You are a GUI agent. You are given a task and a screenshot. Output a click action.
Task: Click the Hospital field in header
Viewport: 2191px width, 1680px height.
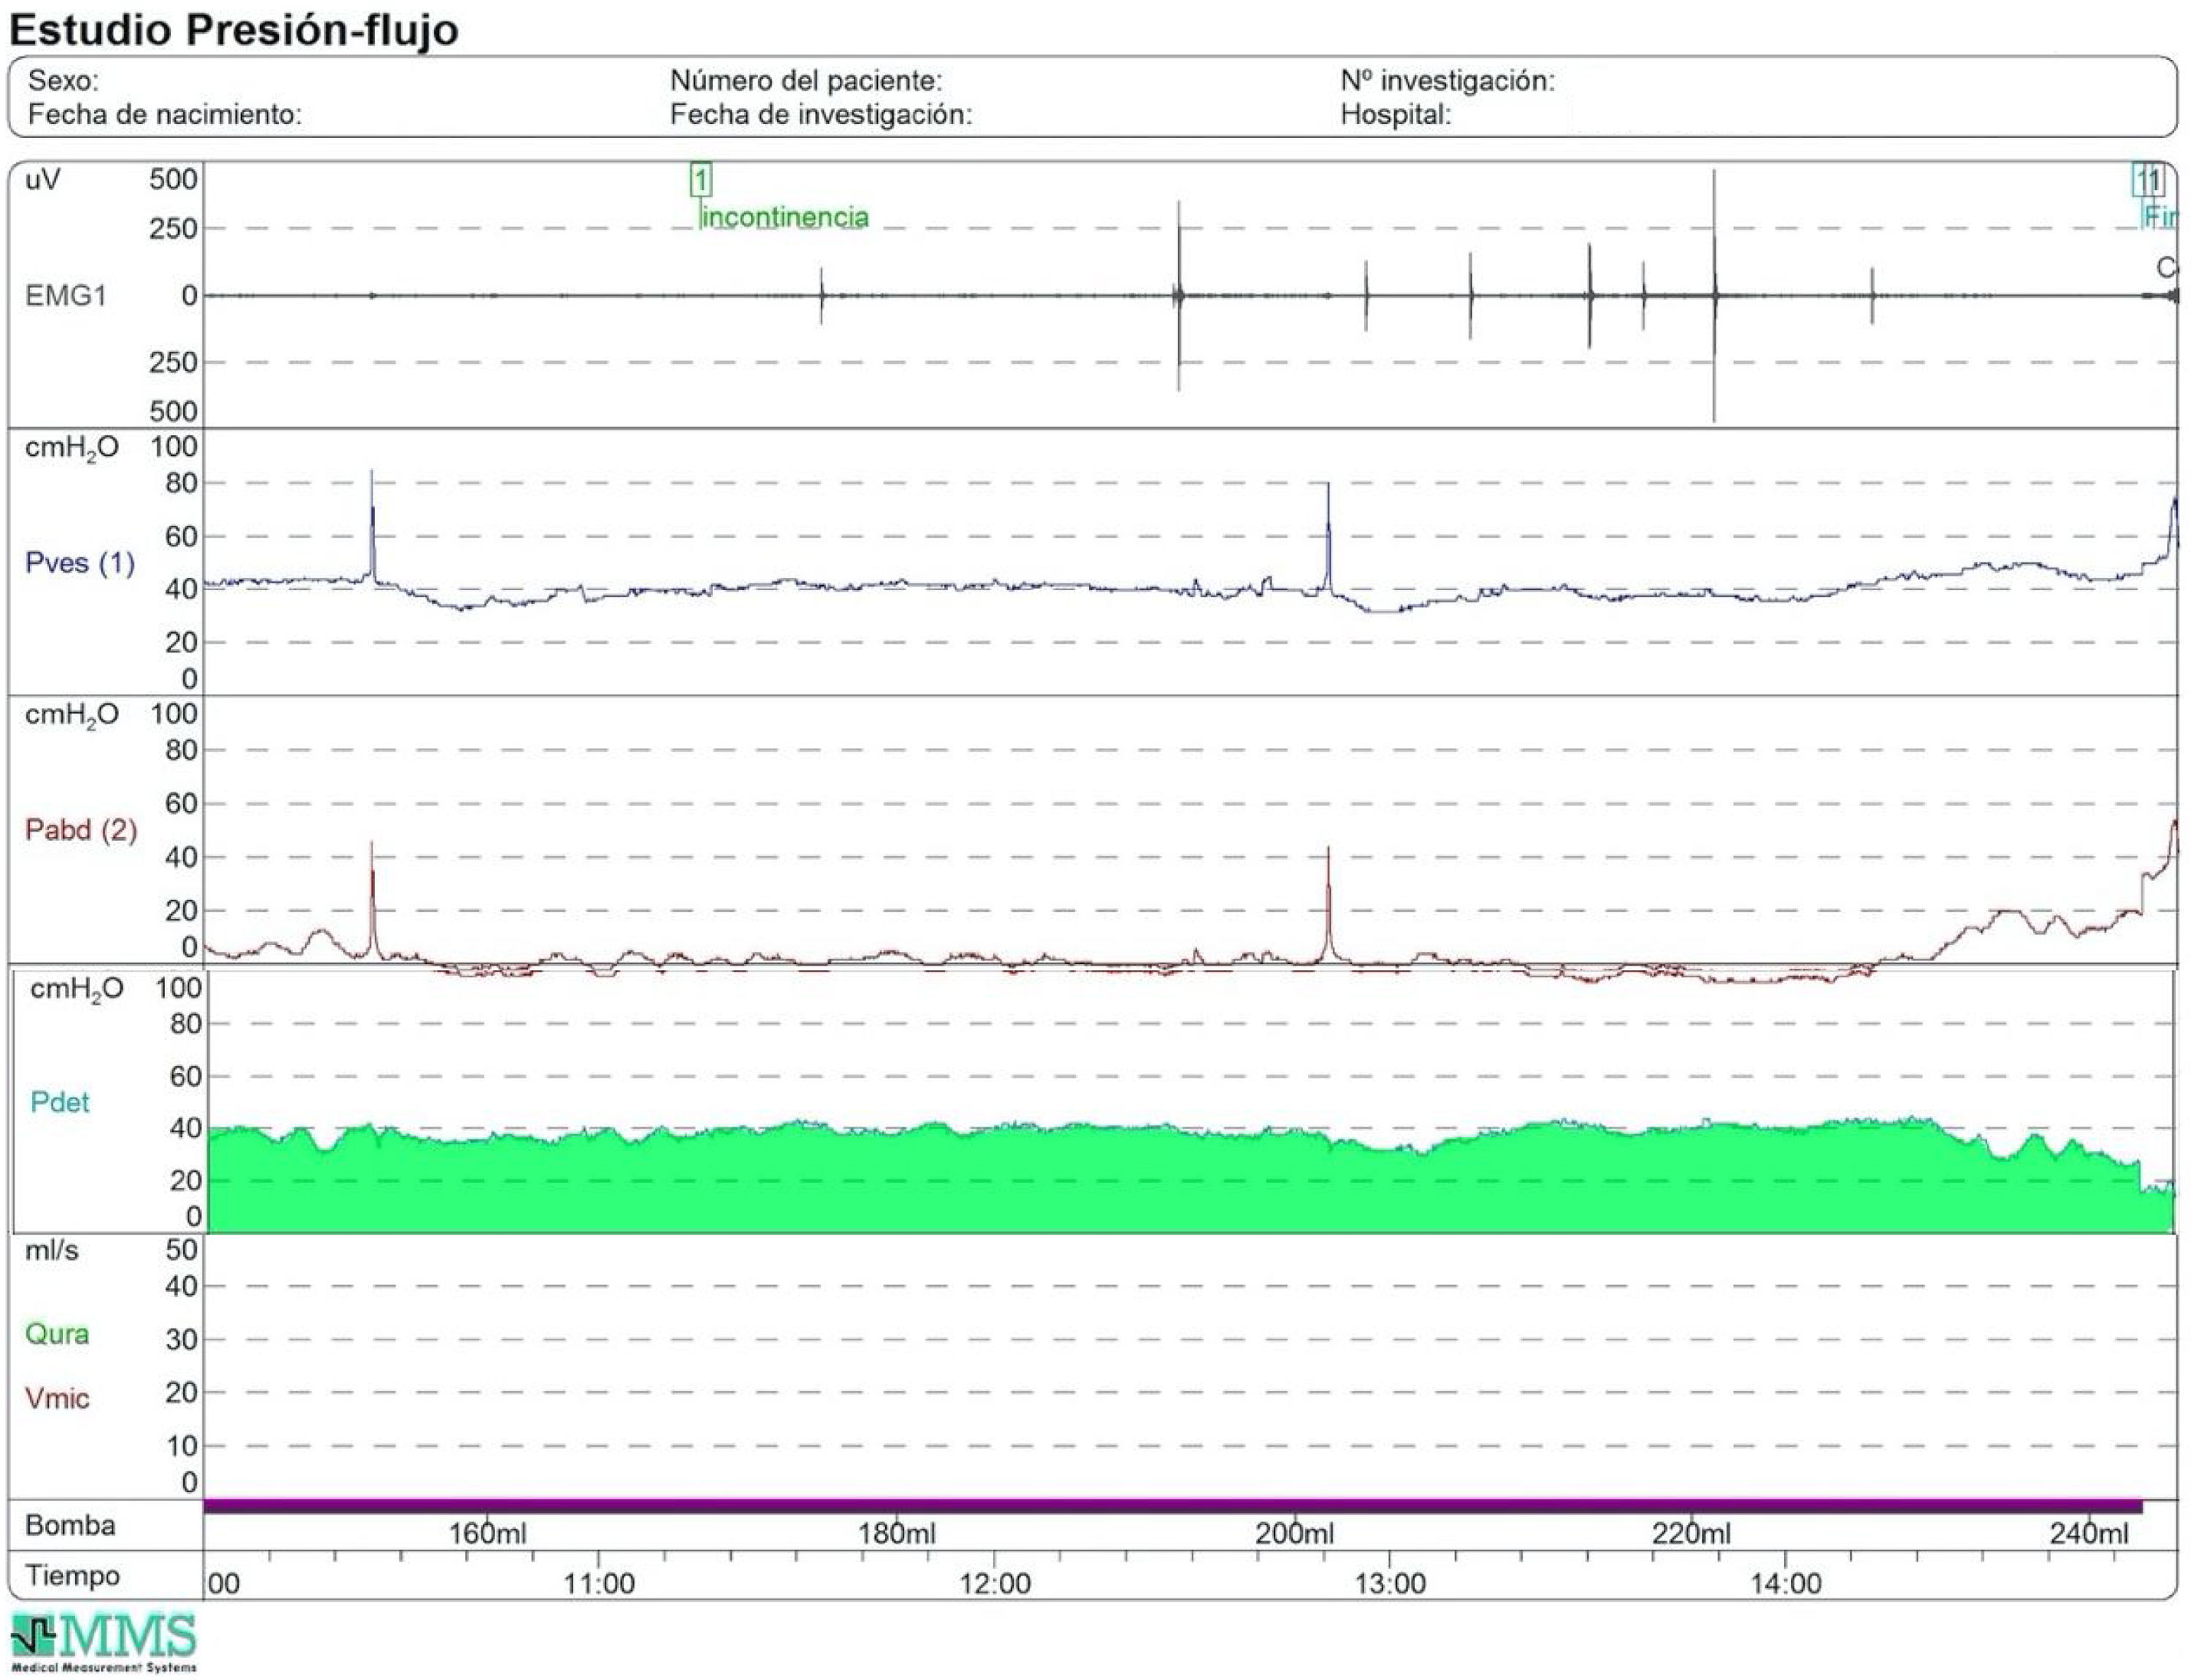point(1394,115)
